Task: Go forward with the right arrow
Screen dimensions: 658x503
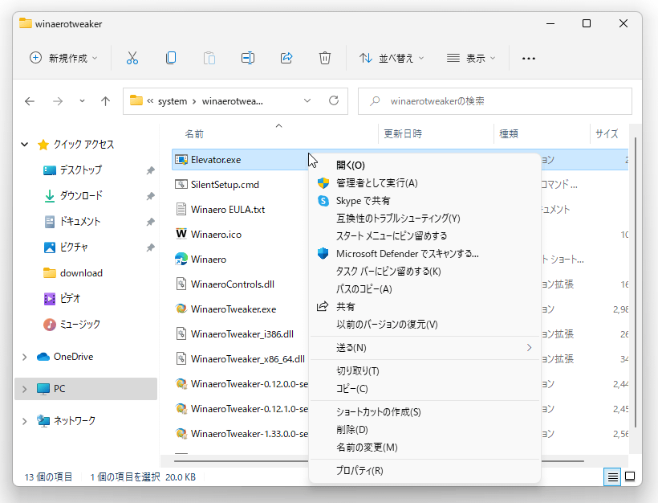Action: [x=58, y=101]
